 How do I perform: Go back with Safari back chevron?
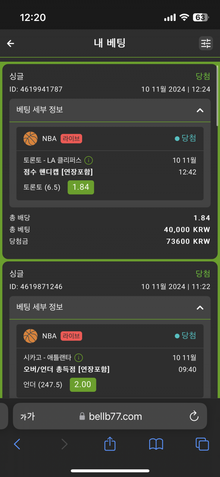tap(17, 445)
